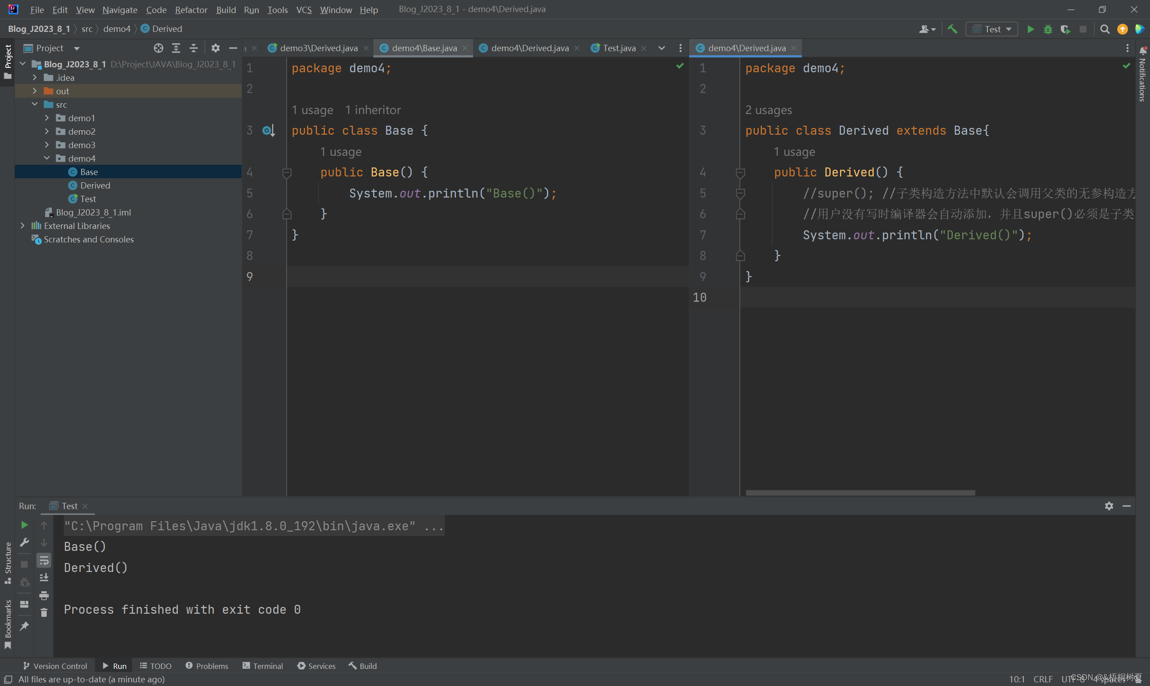The image size is (1150, 686).
Task: Toggle soft-wrap in Run console
Action: [44, 560]
